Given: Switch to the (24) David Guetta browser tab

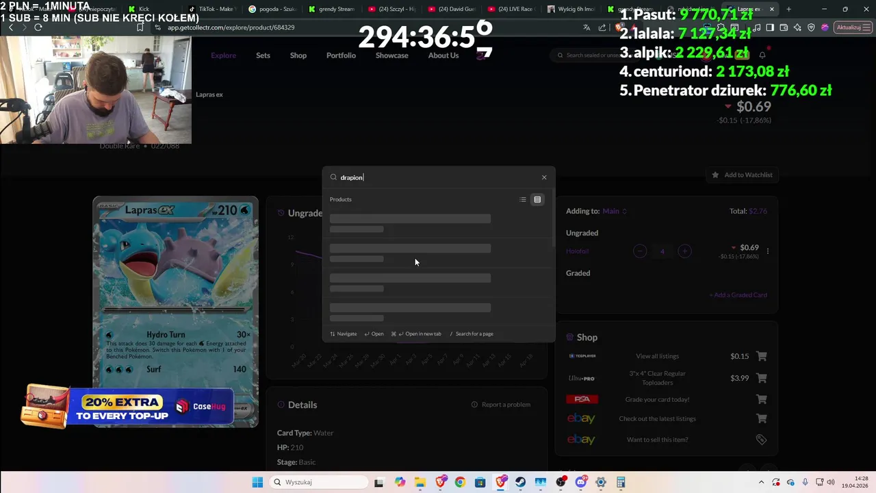Looking at the screenshot, I should 453,9.
